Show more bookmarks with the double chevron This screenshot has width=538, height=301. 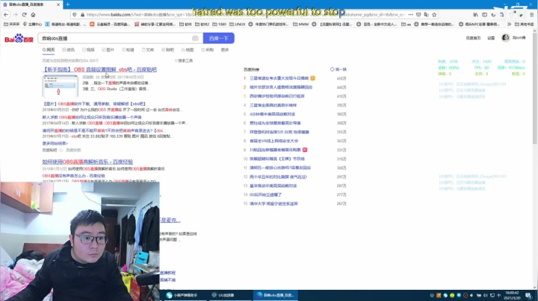(509, 25)
